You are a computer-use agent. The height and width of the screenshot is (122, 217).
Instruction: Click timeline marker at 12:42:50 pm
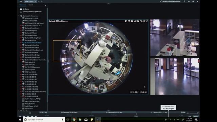click(168, 107)
